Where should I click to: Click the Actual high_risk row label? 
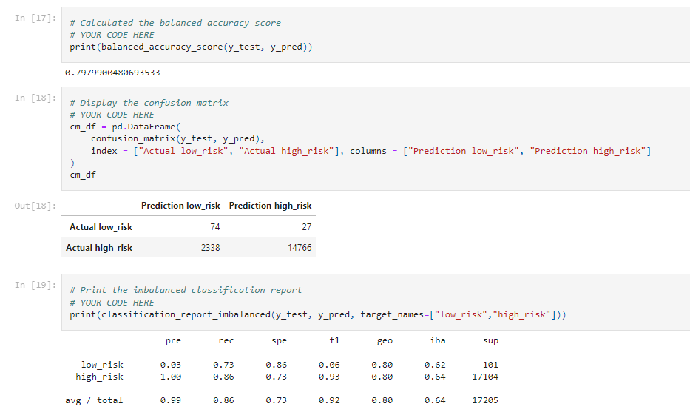(x=99, y=248)
